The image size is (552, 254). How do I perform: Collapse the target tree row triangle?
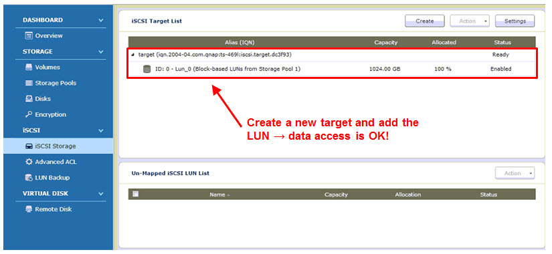(x=133, y=55)
